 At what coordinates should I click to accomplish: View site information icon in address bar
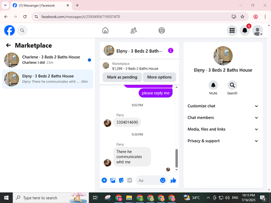click(36, 17)
